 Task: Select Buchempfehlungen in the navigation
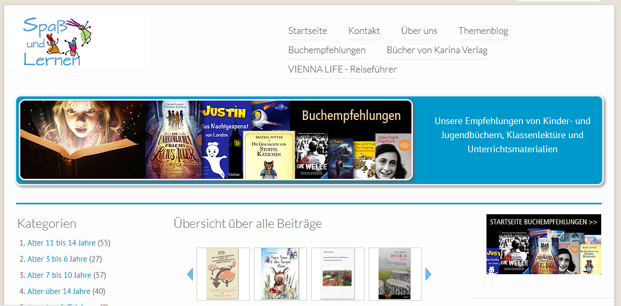pos(327,50)
